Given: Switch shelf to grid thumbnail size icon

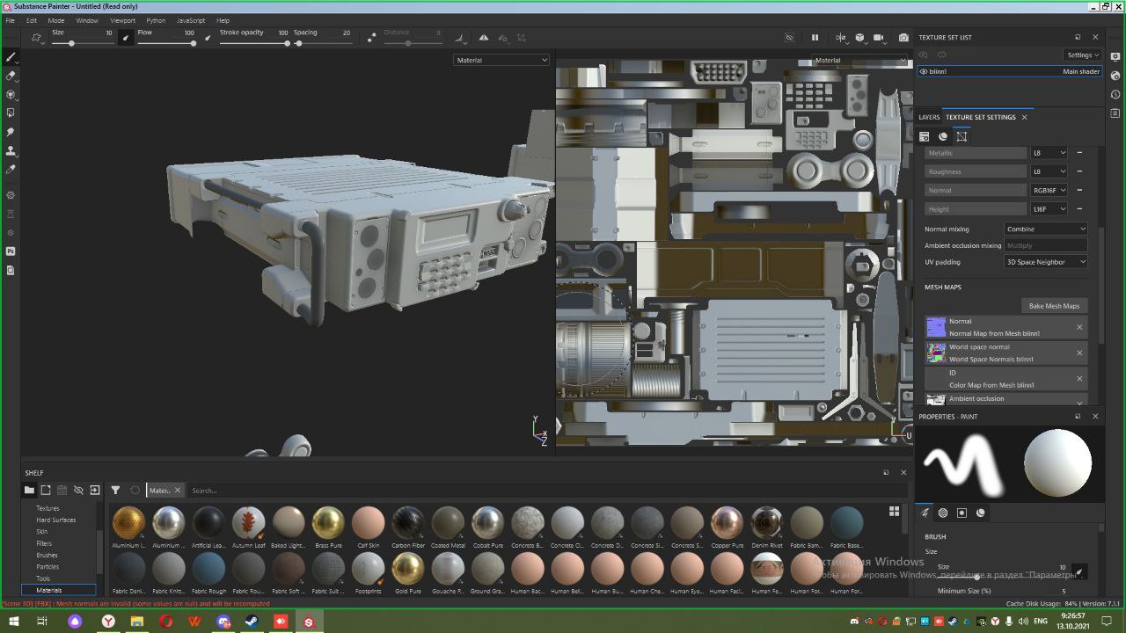Looking at the screenshot, I should tap(894, 511).
